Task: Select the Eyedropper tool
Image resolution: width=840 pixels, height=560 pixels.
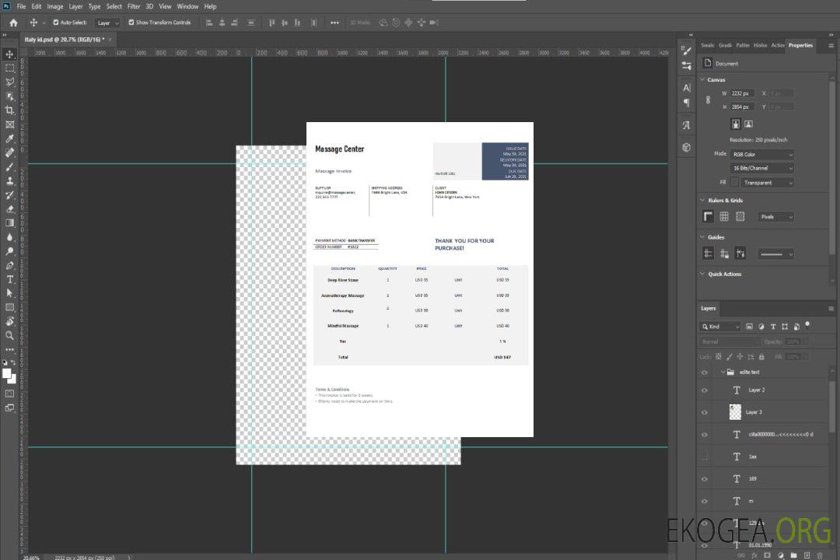Action: coord(10,138)
